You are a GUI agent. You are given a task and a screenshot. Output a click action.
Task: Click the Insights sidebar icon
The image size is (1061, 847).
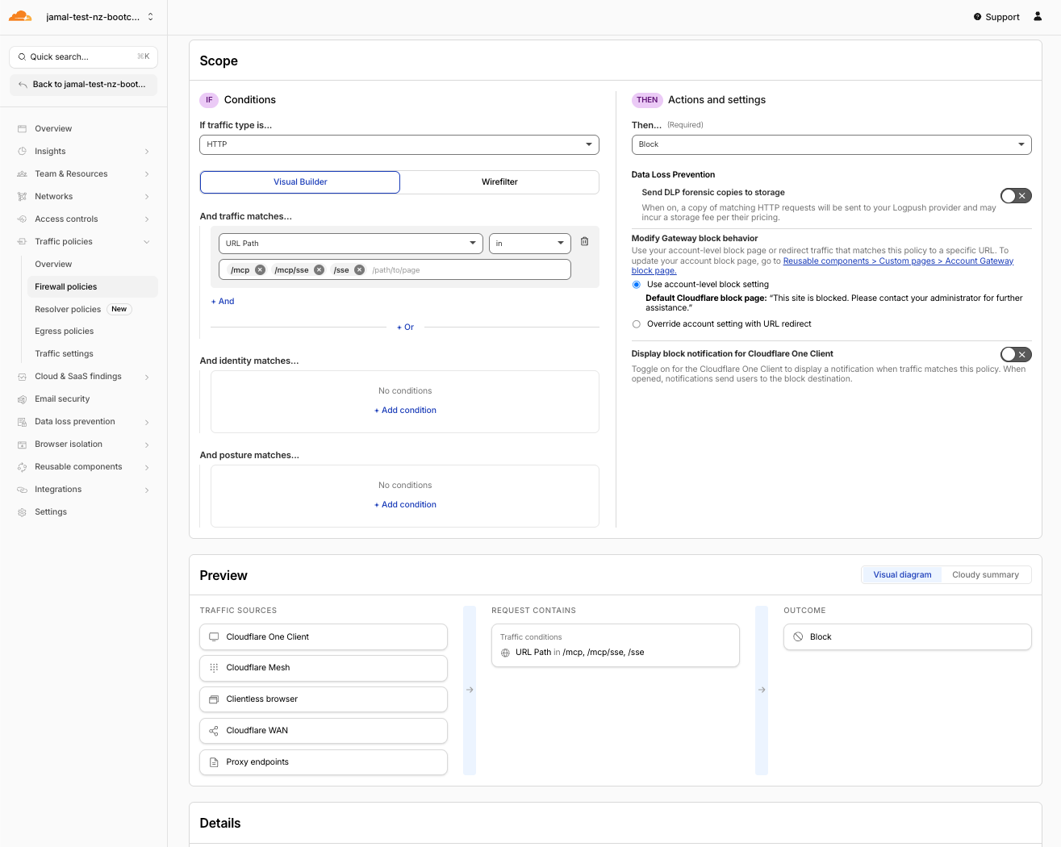[x=22, y=151]
